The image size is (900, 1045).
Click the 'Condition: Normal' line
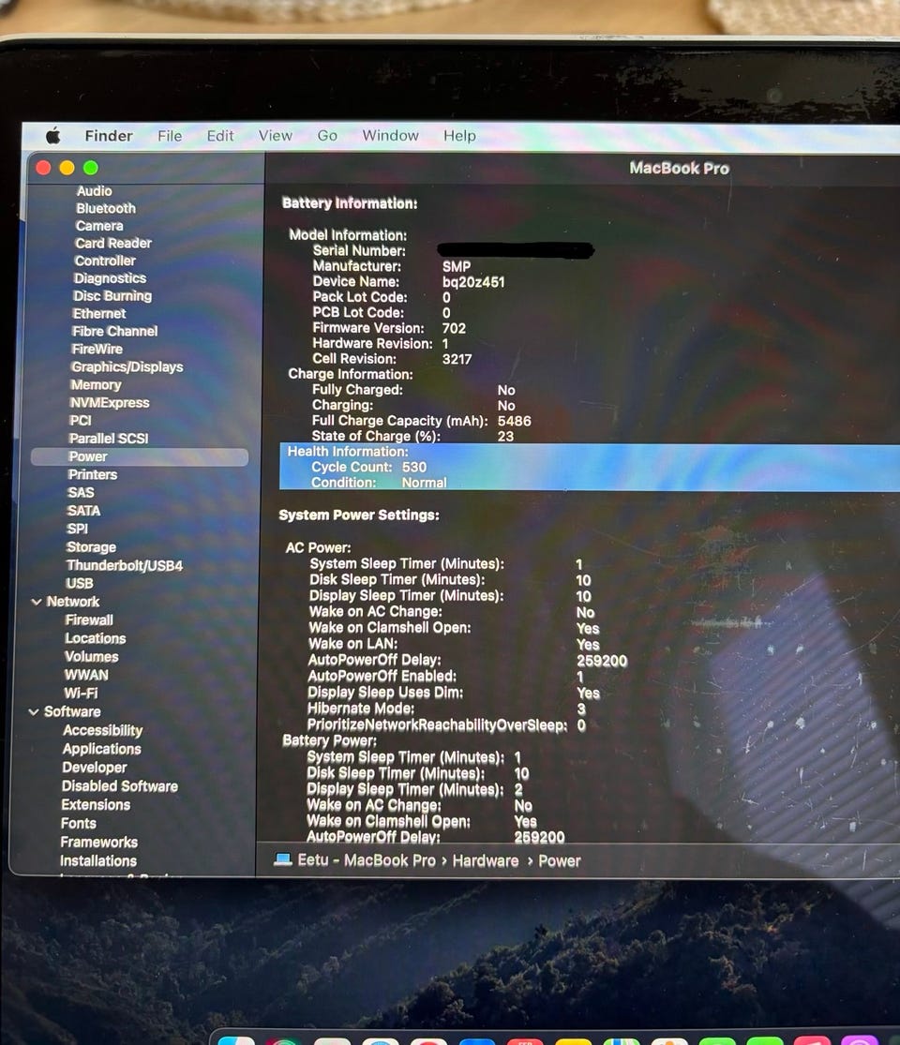pos(379,483)
